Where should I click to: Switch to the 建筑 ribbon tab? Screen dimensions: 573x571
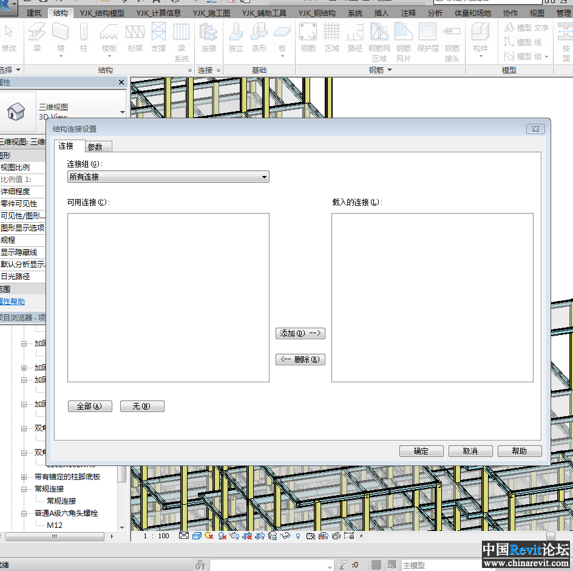(x=34, y=13)
